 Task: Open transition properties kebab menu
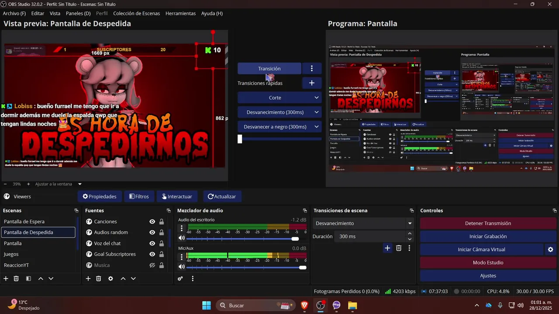click(409, 248)
